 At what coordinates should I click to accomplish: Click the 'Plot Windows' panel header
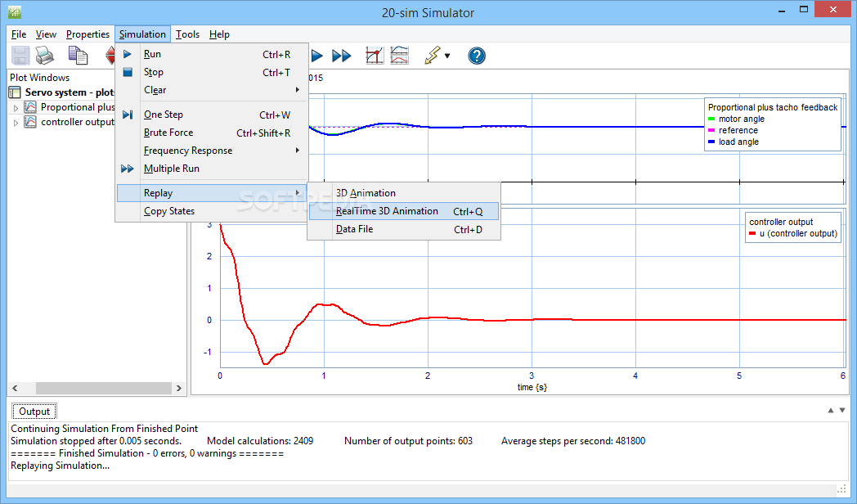(x=40, y=78)
